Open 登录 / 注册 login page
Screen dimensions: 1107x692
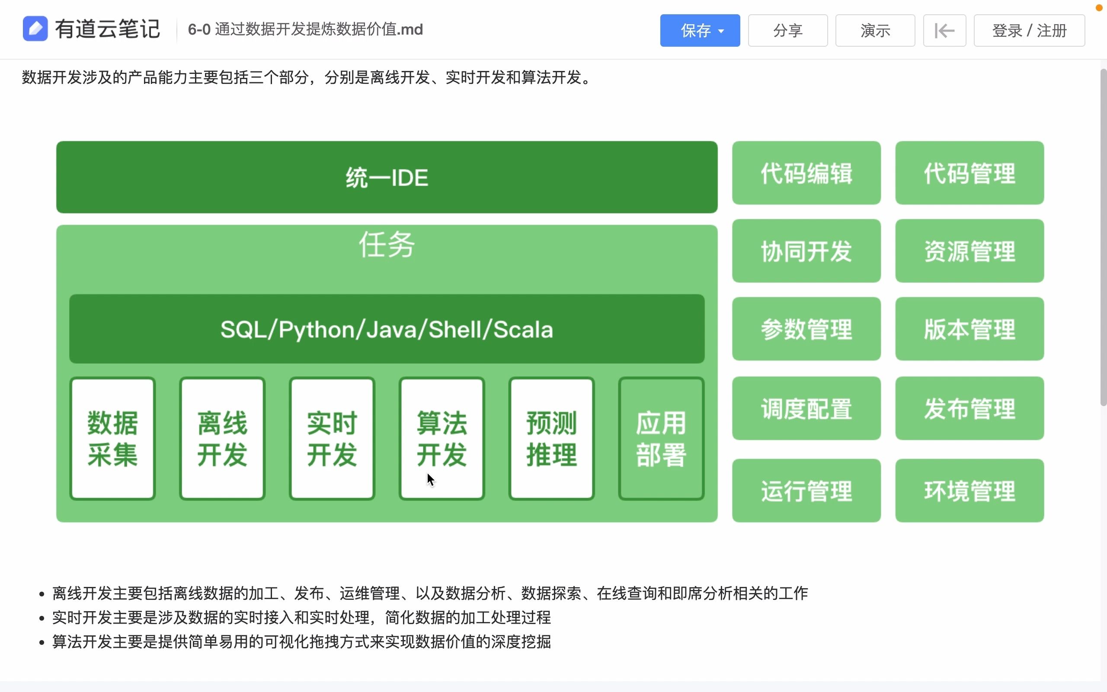(1029, 31)
